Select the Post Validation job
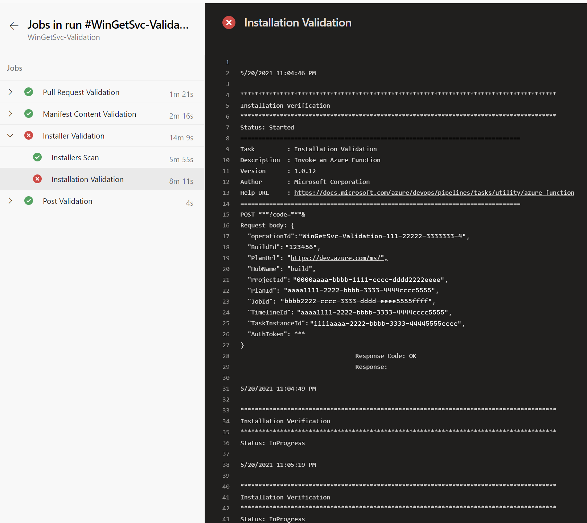Screen dimensions: 587x523 point(67,201)
